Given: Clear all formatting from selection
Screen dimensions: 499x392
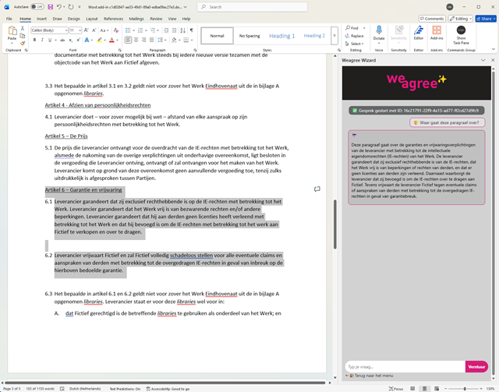Looking at the screenshot, I should click(116, 30).
